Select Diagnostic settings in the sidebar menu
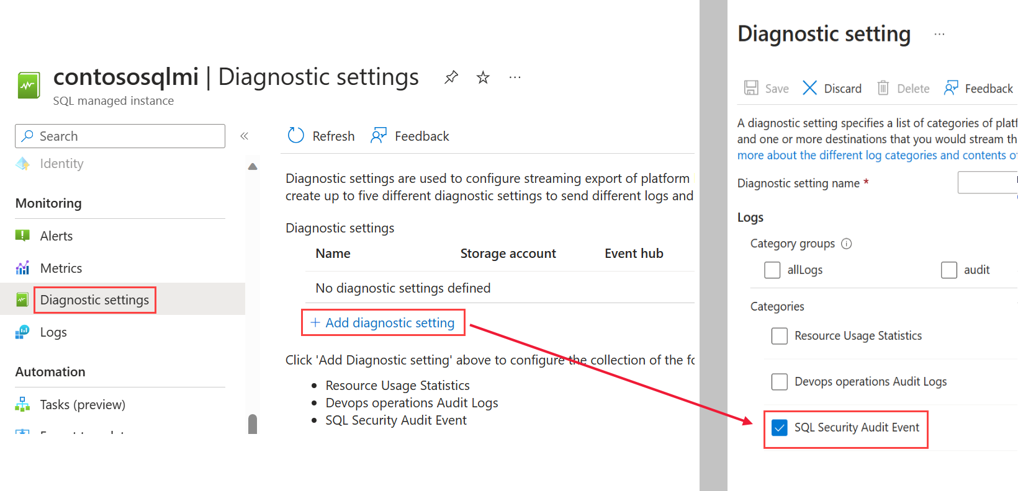 pyautogui.click(x=94, y=299)
